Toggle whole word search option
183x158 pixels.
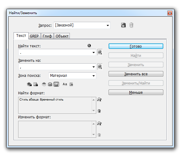(x=71, y=84)
